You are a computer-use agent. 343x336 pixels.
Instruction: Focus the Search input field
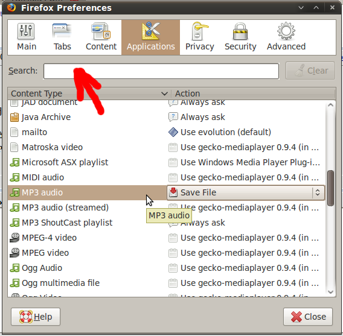coord(161,71)
